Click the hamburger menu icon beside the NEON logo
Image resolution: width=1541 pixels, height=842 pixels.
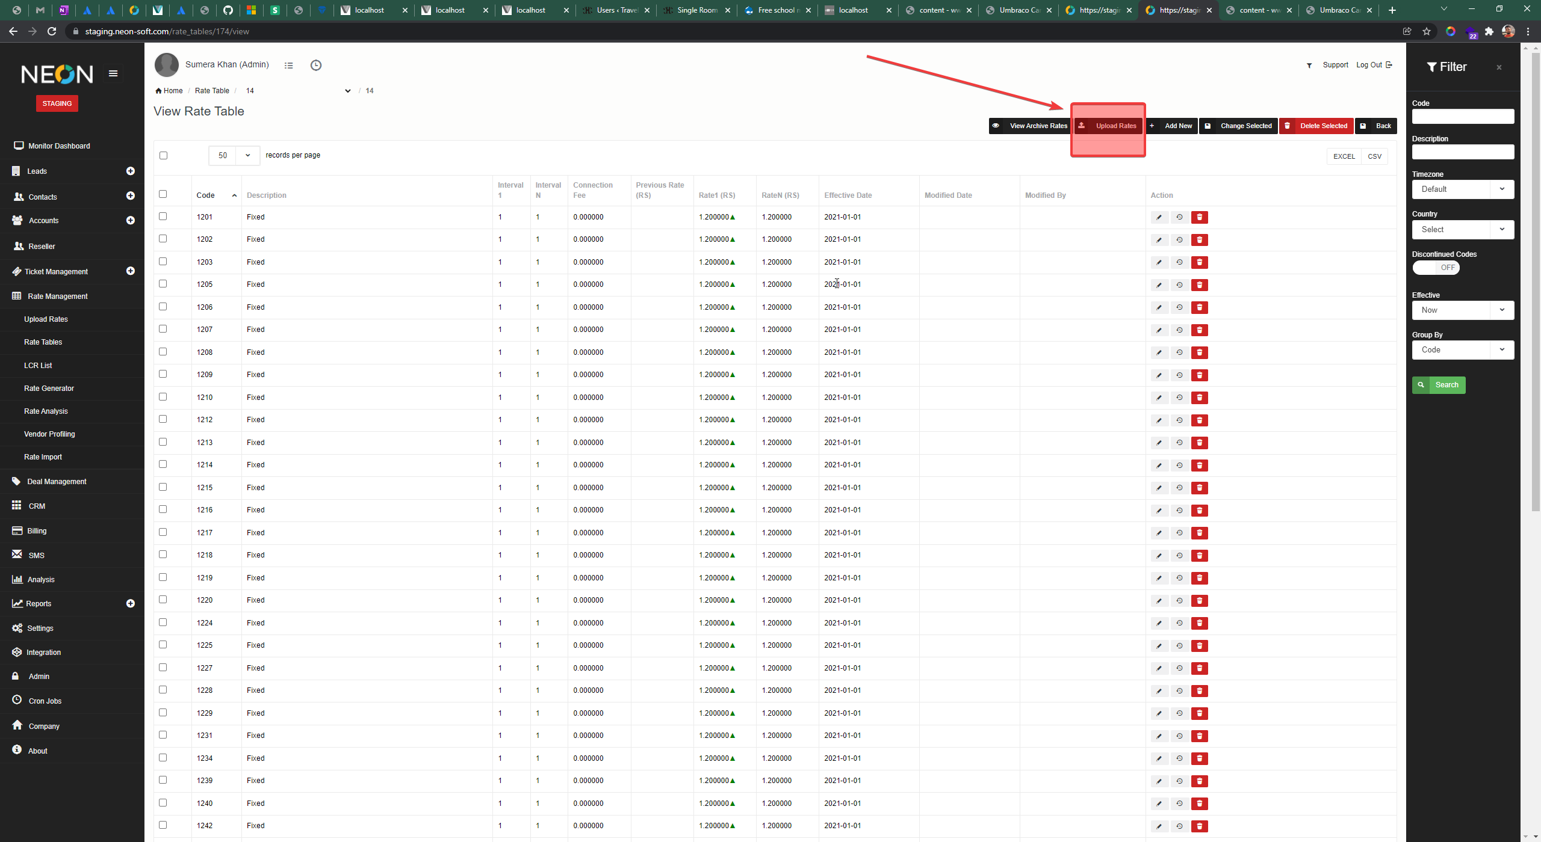tap(113, 73)
